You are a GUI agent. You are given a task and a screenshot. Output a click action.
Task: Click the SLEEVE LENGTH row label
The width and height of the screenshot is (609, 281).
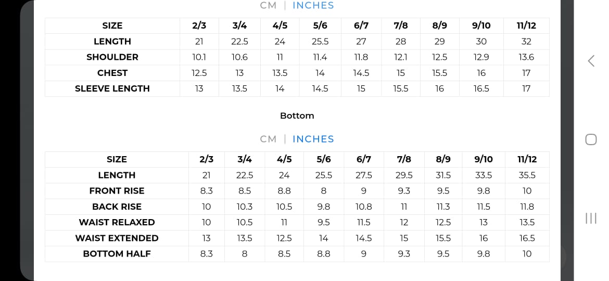click(x=112, y=88)
